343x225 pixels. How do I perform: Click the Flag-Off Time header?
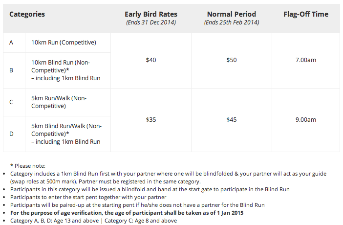pyautogui.click(x=306, y=14)
